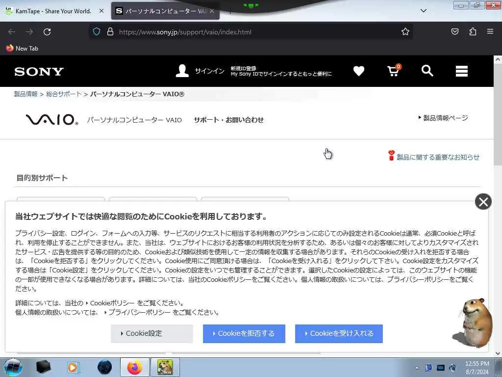The width and height of the screenshot is (502, 377).
Task: Open the shopping cart icon
Action: coord(394,70)
